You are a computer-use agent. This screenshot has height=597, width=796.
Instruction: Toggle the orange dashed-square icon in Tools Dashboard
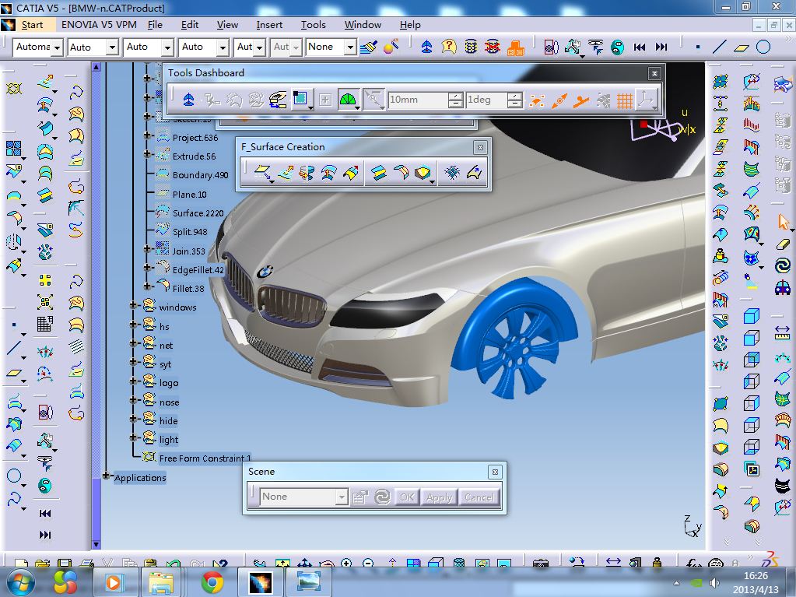tap(537, 100)
